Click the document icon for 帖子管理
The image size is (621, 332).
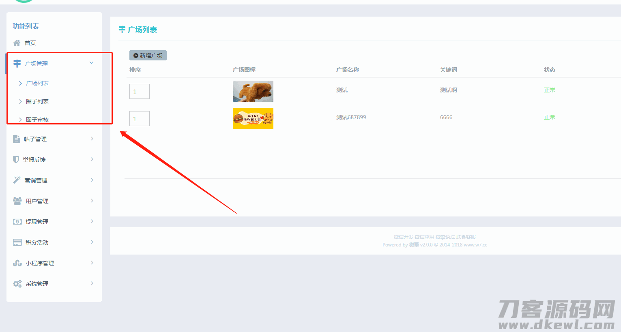pyautogui.click(x=16, y=139)
